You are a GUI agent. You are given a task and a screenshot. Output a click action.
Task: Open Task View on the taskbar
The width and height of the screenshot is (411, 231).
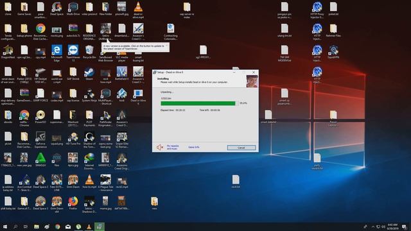point(26,227)
